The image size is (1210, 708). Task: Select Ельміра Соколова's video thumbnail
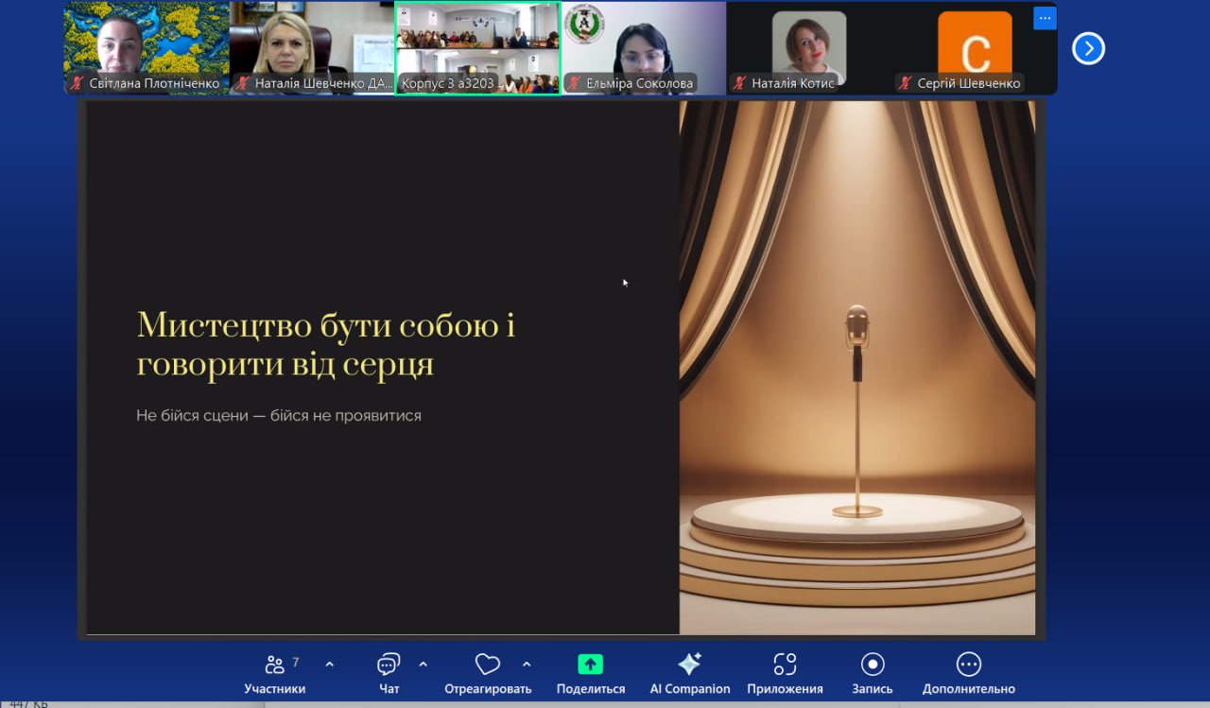[644, 47]
